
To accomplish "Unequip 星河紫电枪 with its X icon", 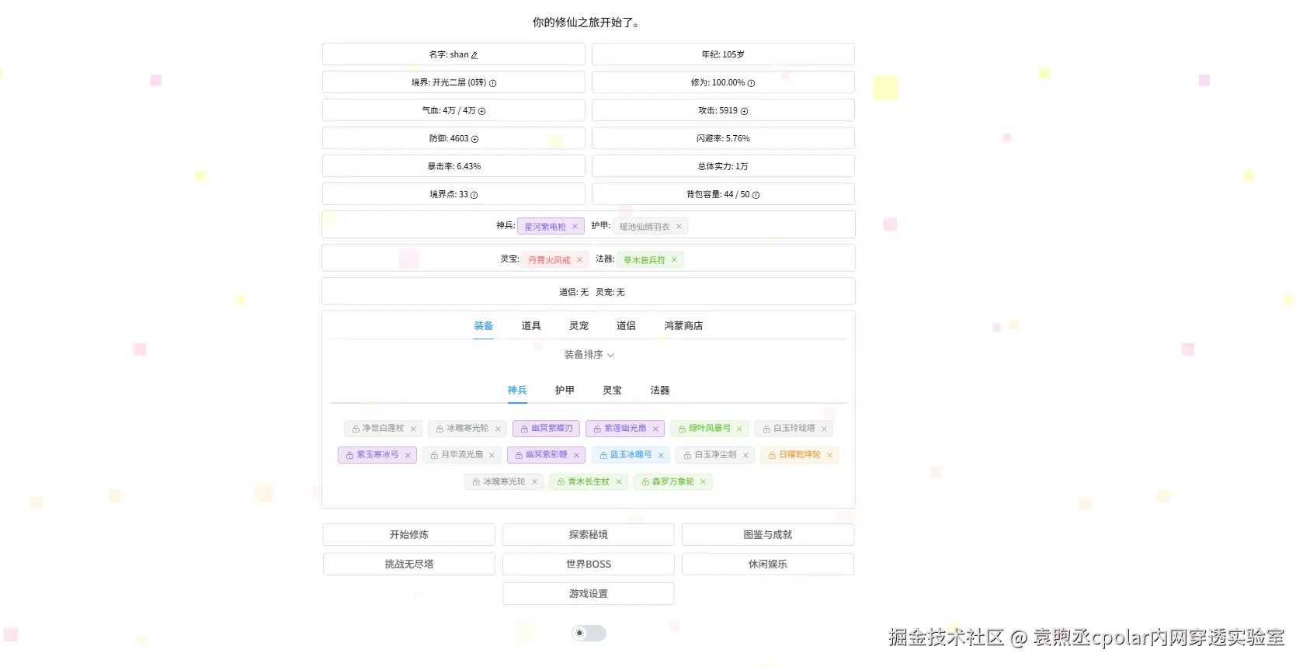I will [x=575, y=227].
